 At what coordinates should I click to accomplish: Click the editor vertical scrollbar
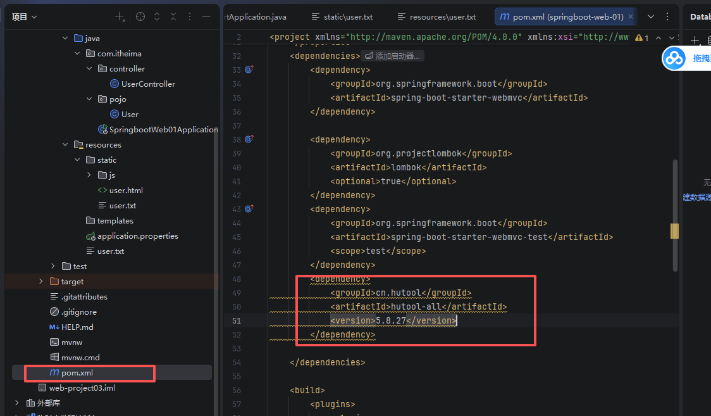coord(675,215)
